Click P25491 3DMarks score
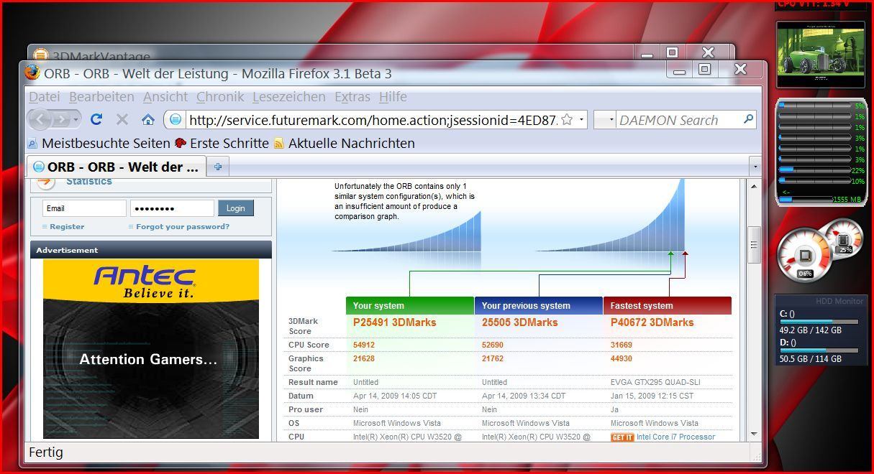The image size is (874, 474). [x=394, y=322]
